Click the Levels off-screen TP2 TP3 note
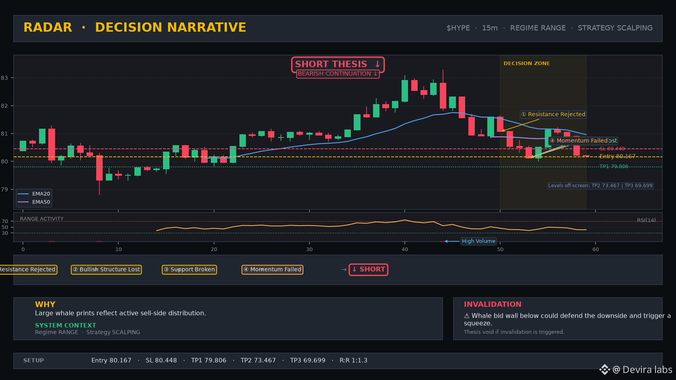The height and width of the screenshot is (380, 676). 600,186
